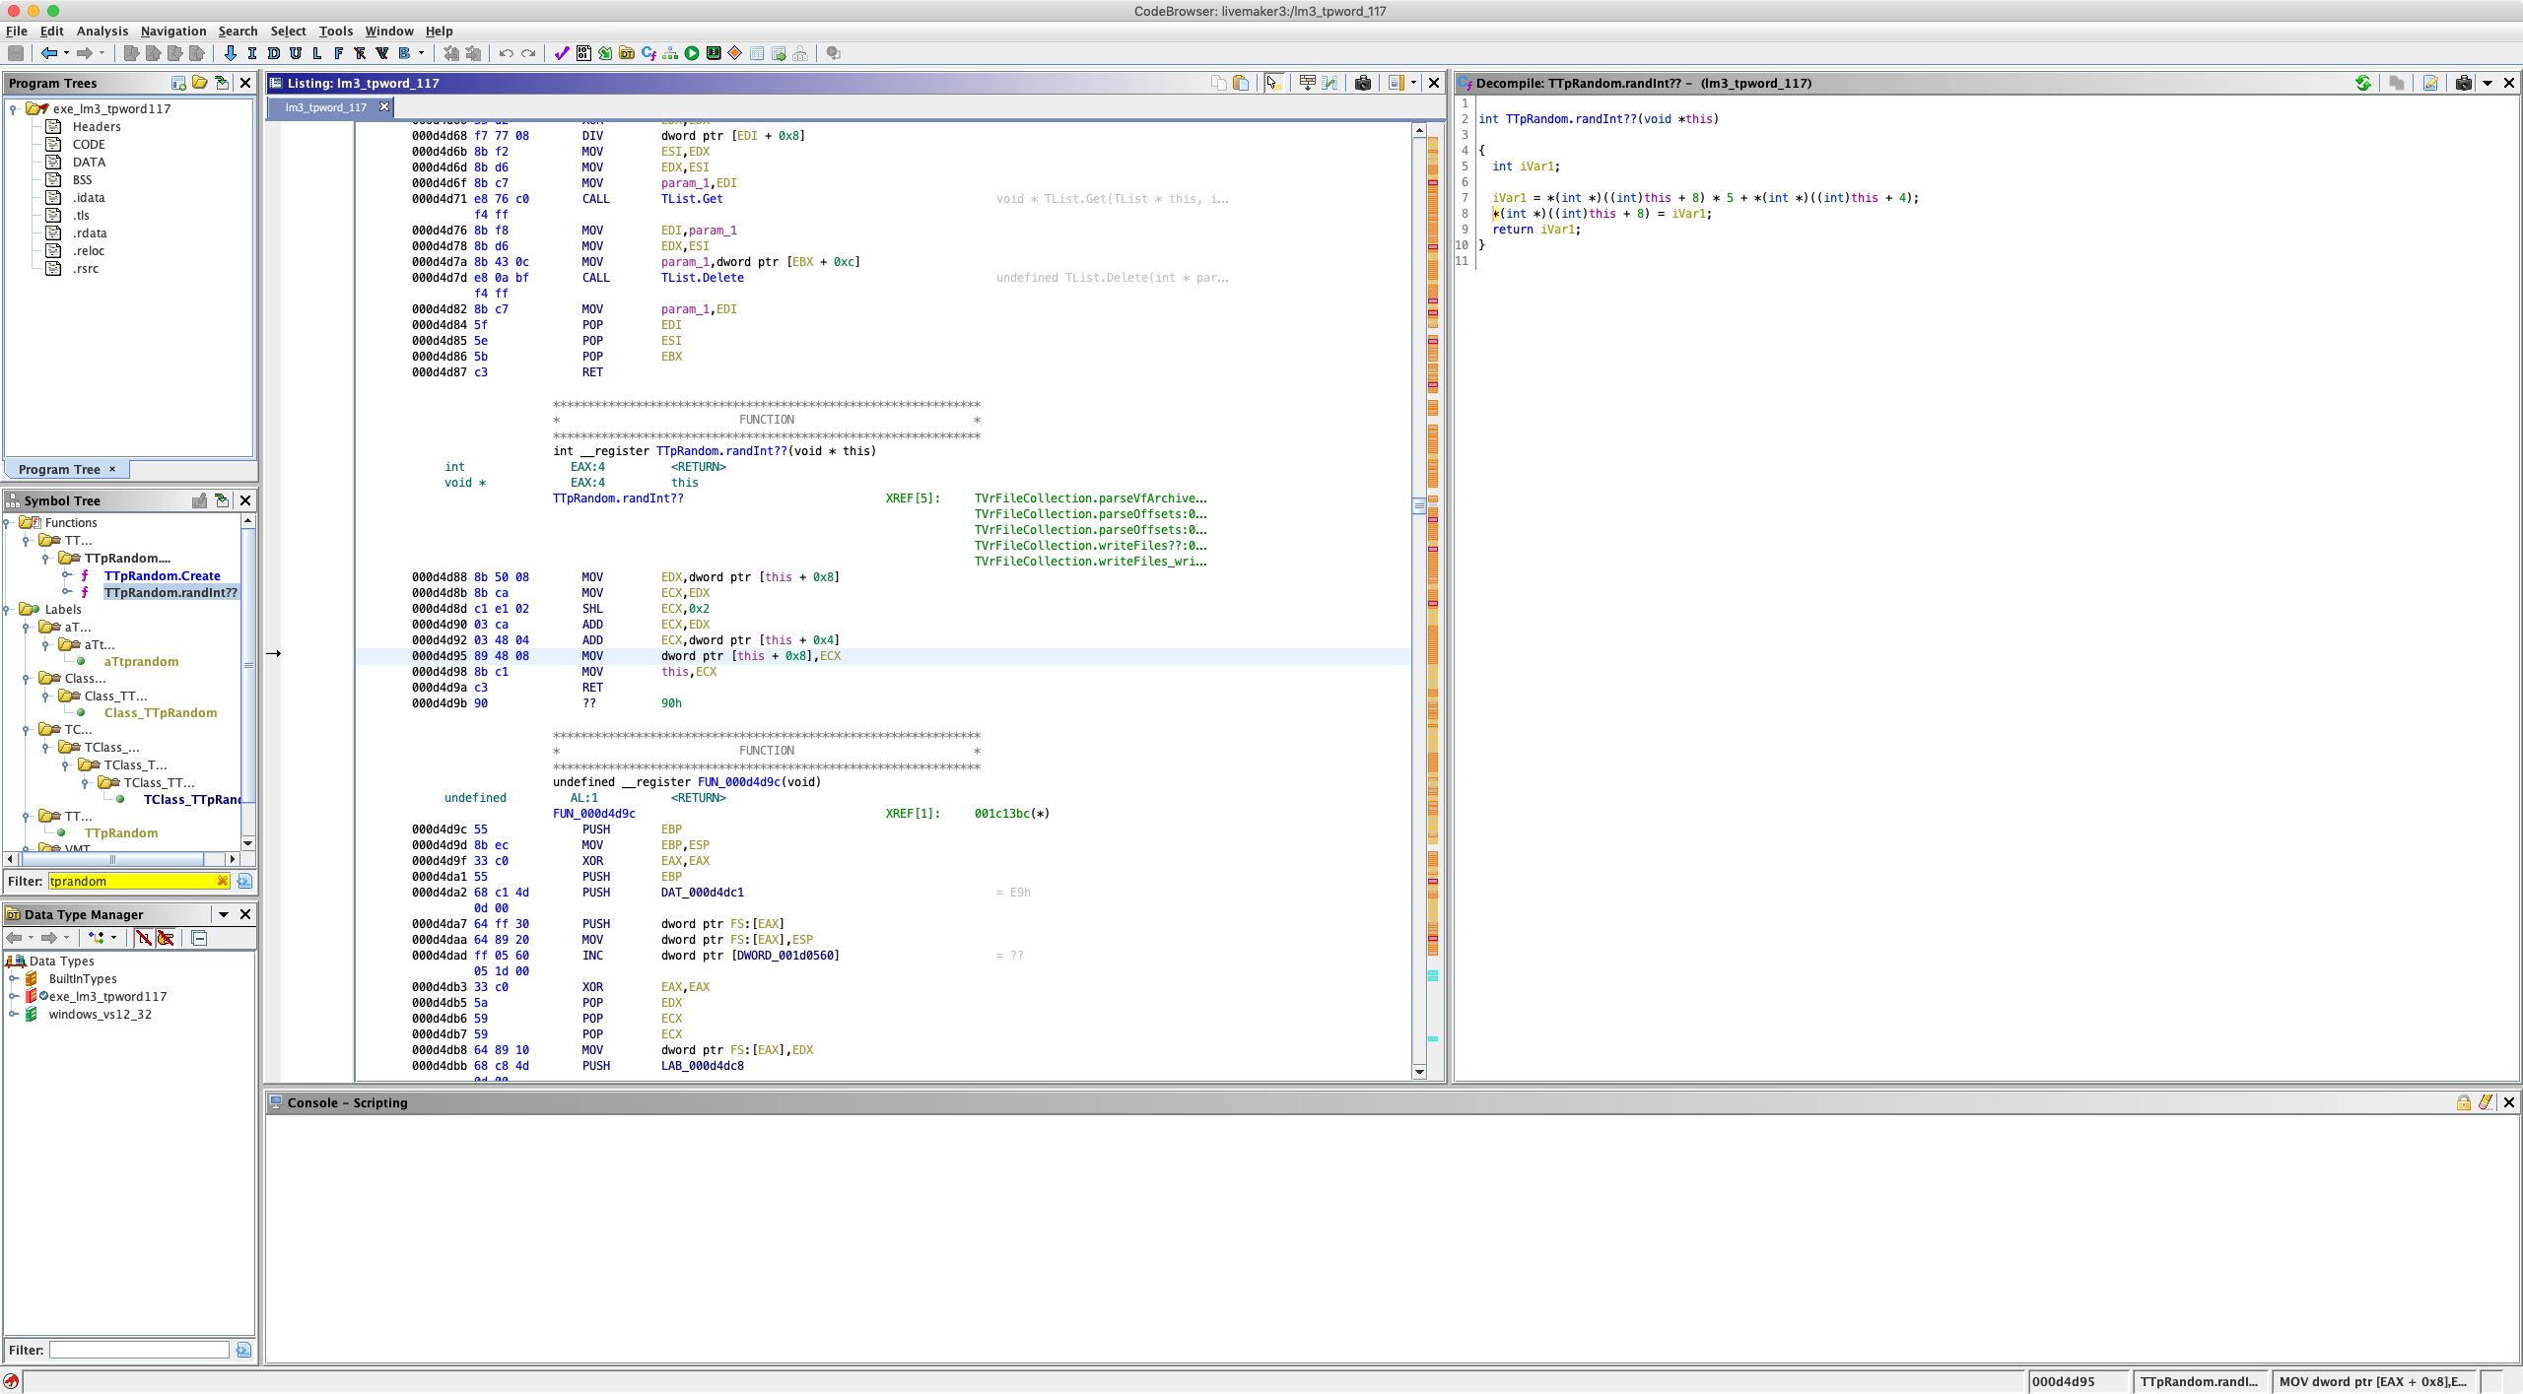Click the lm3_tpword_117 tab in listing panel
2523x1394 pixels.
pyautogui.click(x=326, y=106)
